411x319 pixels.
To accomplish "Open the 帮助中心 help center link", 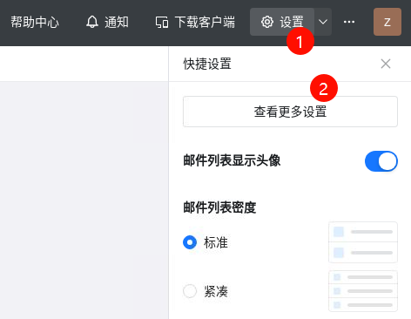I will point(35,22).
